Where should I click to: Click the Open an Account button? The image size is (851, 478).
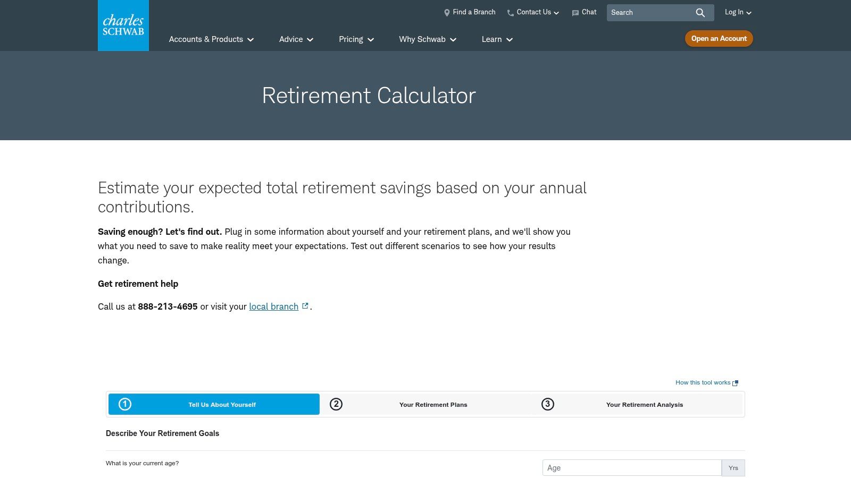tap(719, 38)
